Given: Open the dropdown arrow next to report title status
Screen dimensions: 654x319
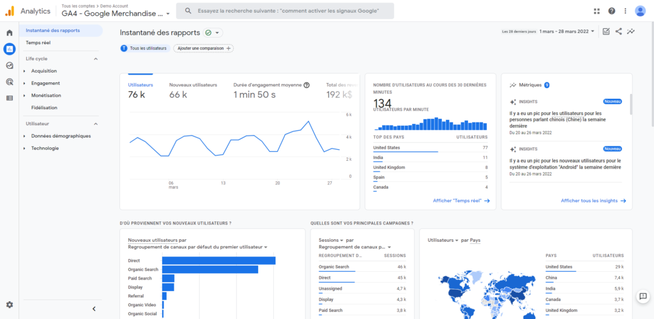Looking at the screenshot, I should tap(217, 33).
